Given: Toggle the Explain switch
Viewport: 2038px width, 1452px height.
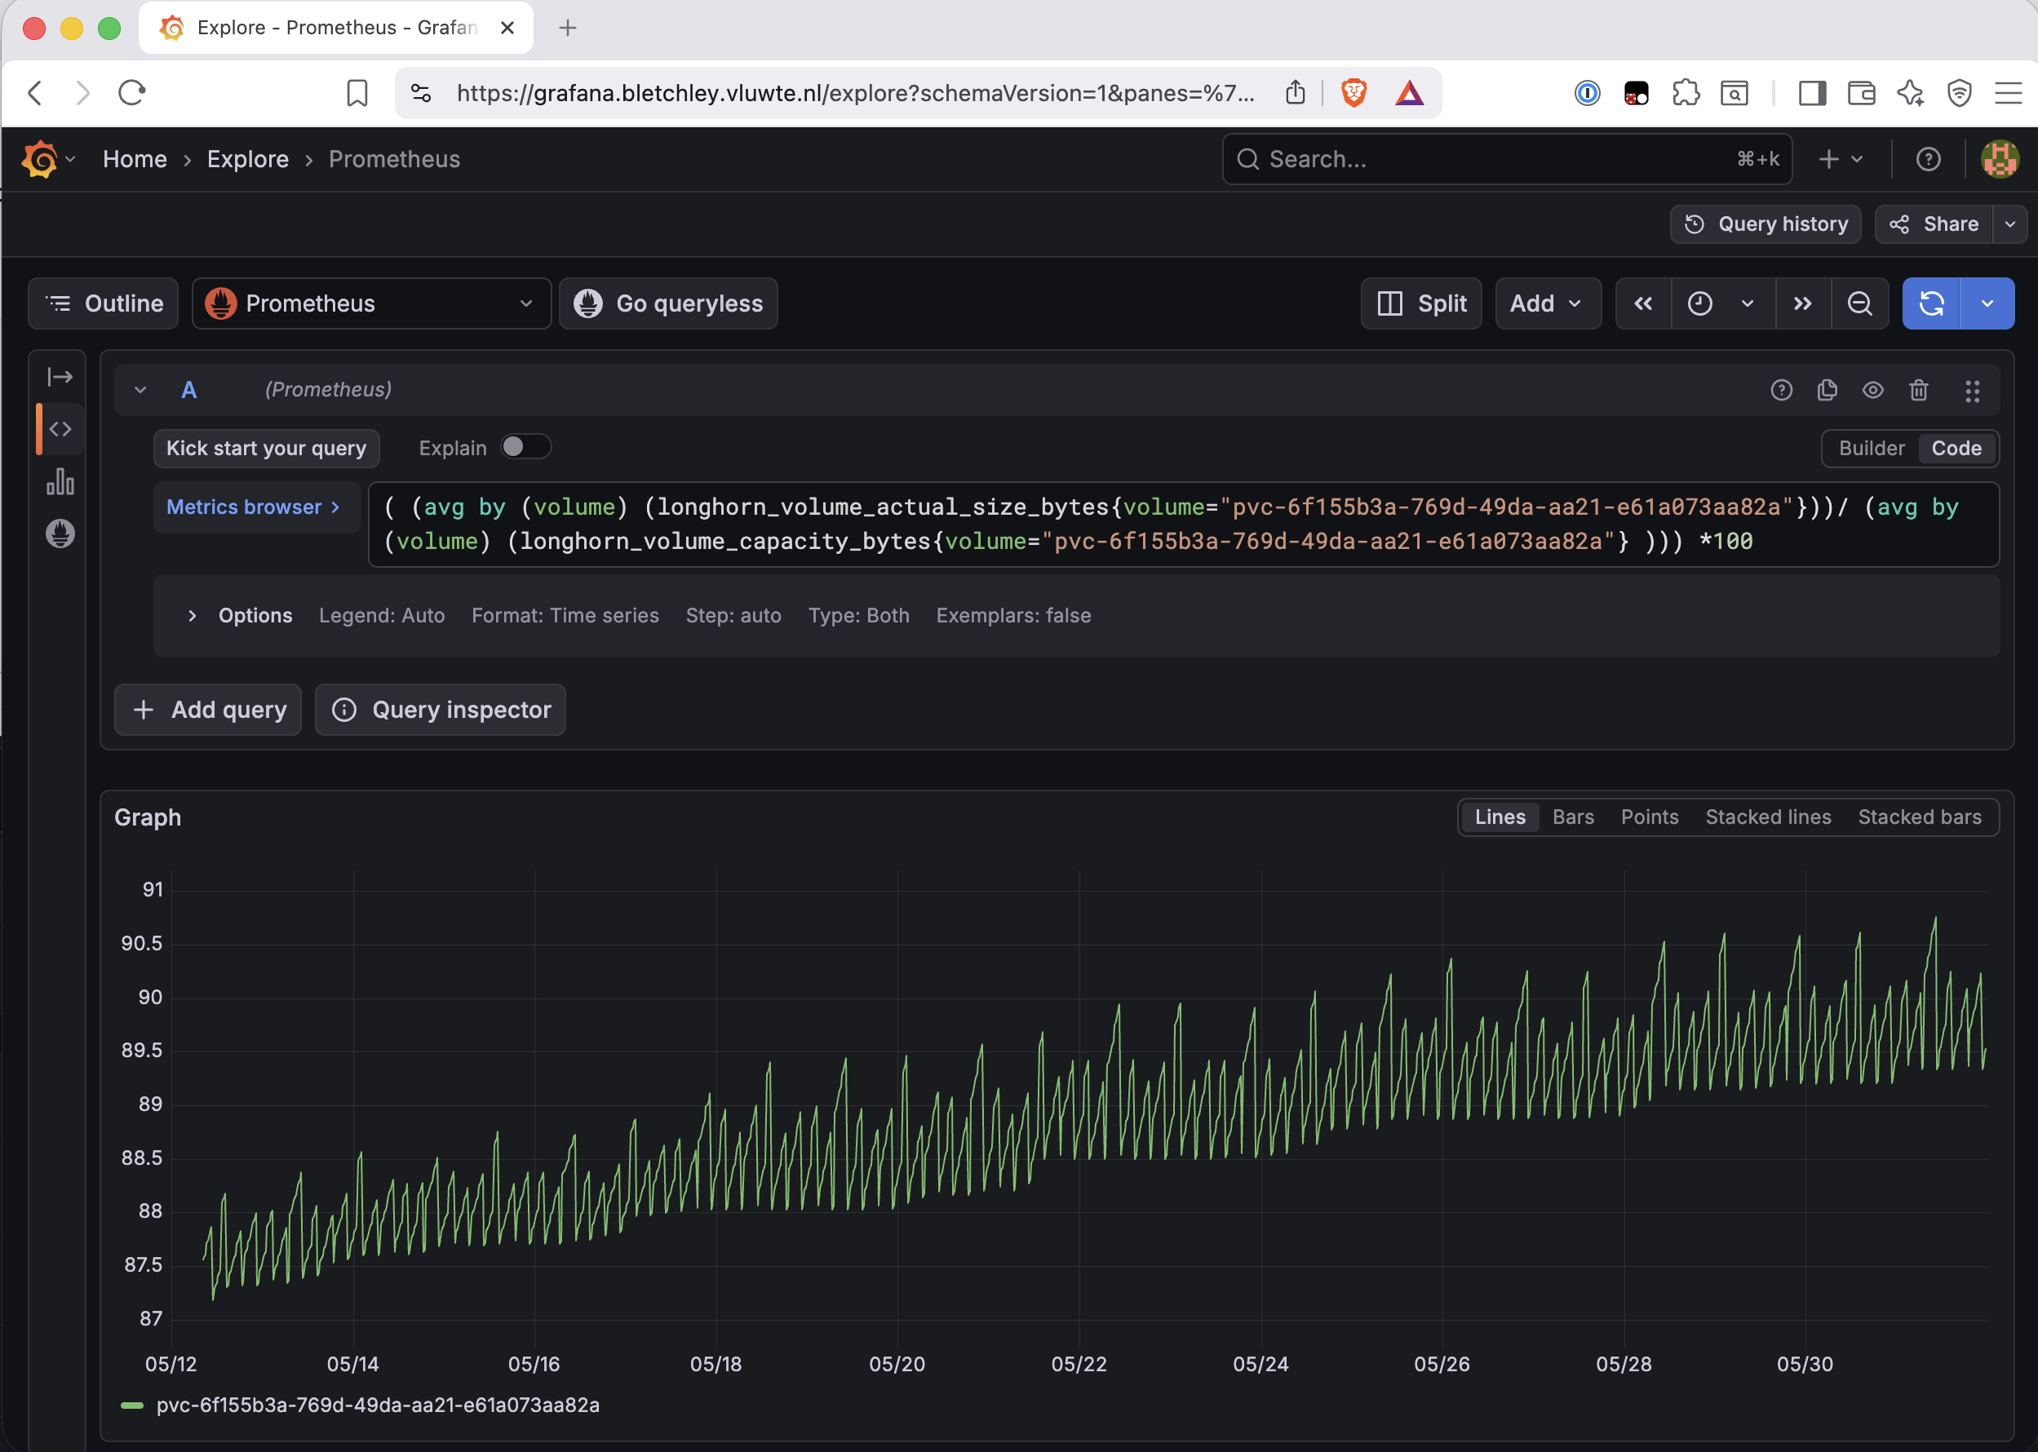Looking at the screenshot, I should point(525,447).
